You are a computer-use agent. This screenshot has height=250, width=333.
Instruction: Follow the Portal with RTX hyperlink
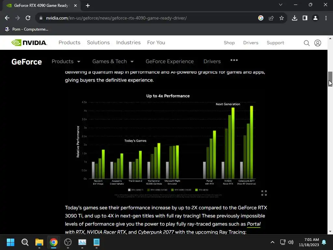pos(254,224)
